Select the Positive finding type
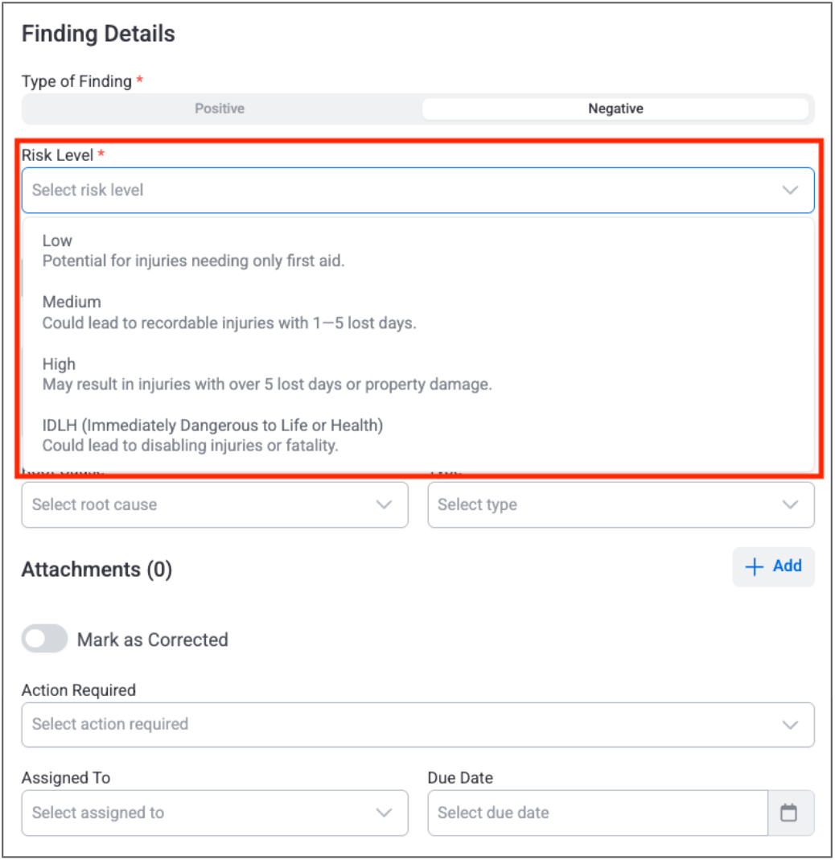 (220, 109)
